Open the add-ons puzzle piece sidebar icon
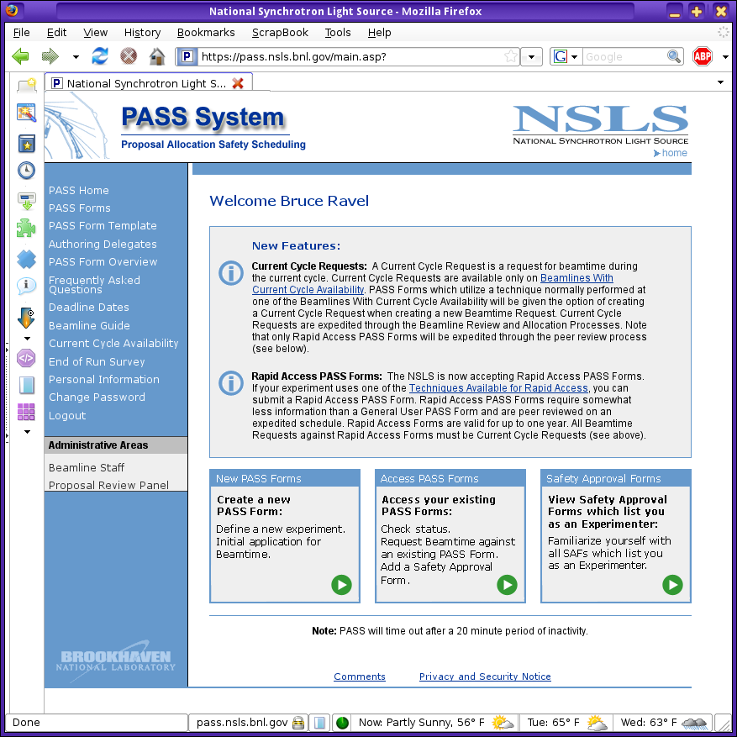Viewport: 737px width, 737px height. [26, 229]
